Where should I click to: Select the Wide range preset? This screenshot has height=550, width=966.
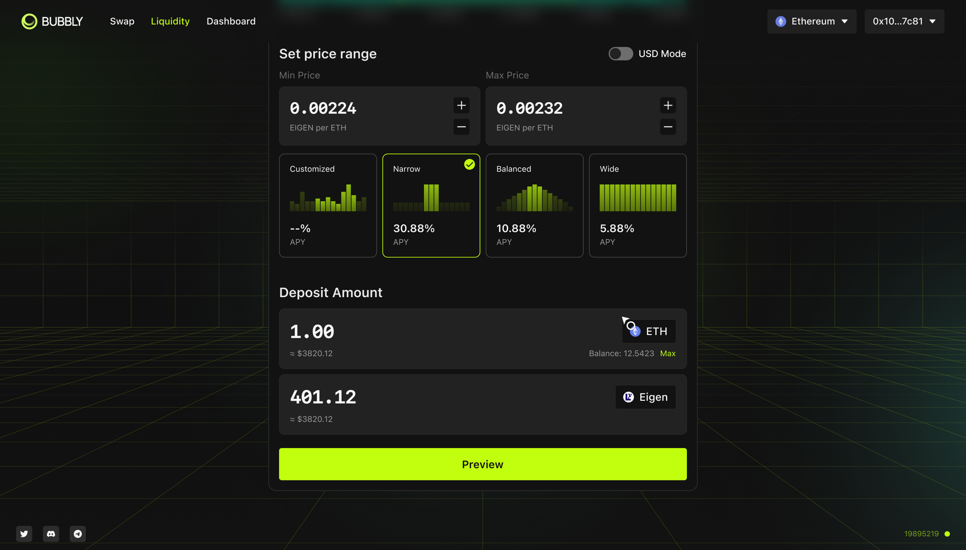[637, 205]
